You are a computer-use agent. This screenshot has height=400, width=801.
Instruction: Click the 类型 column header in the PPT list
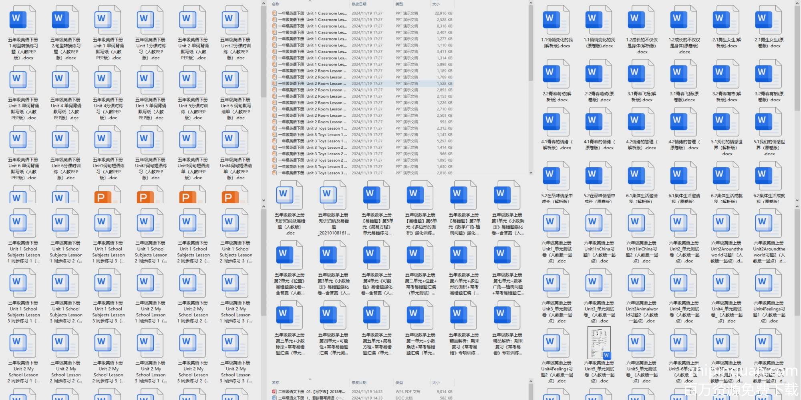point(399,4)
